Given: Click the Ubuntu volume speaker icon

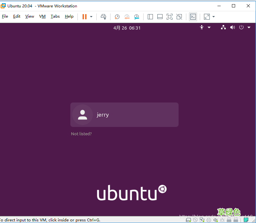Looking at the screenshot, I should [233, 27].
